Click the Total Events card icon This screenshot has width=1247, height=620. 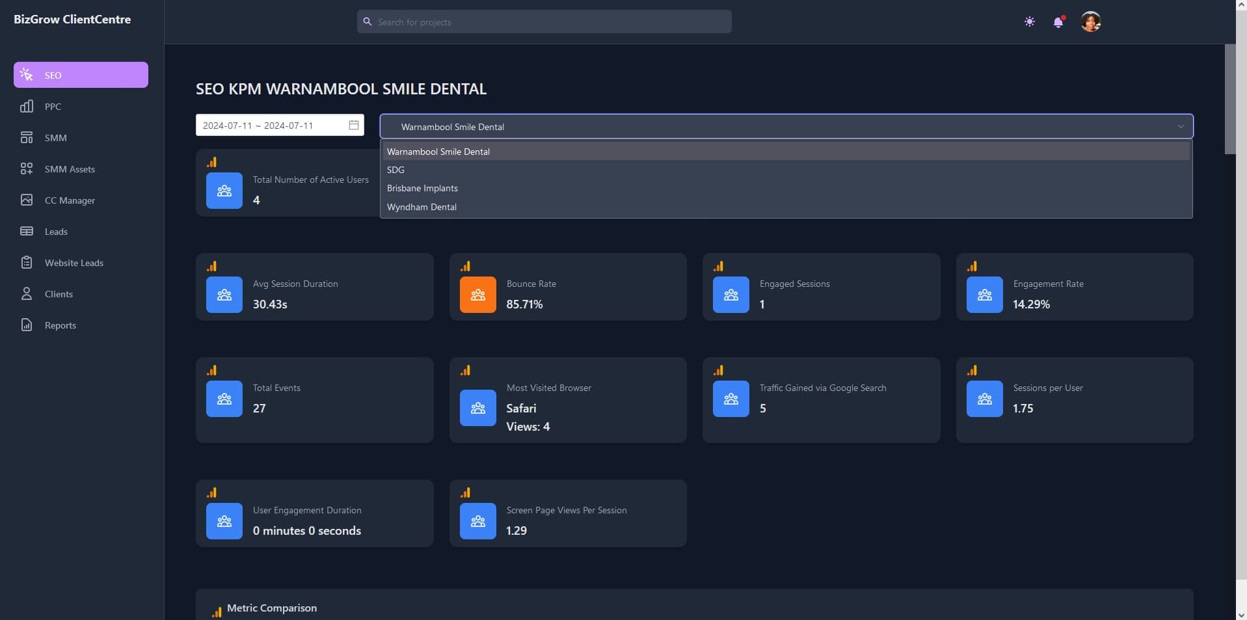[224, 399]
